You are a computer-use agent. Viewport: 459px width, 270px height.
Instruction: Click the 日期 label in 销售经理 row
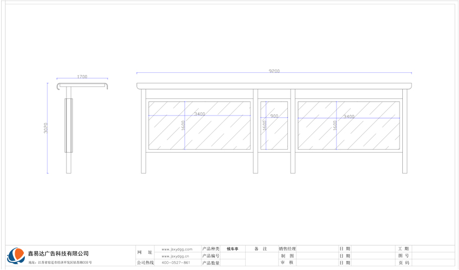[345, 248]
